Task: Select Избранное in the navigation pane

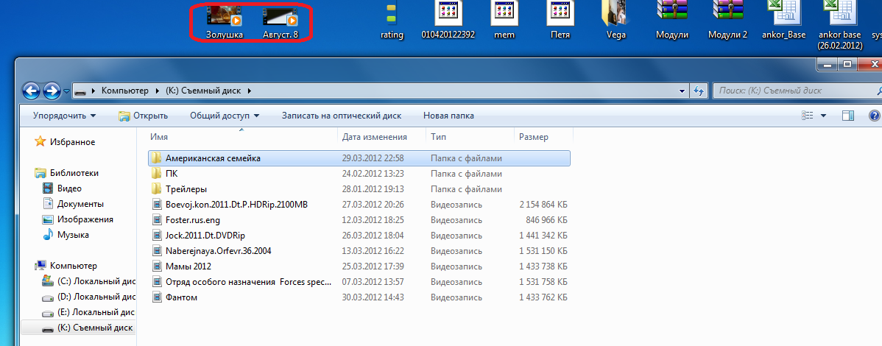Action: point(65,142)
